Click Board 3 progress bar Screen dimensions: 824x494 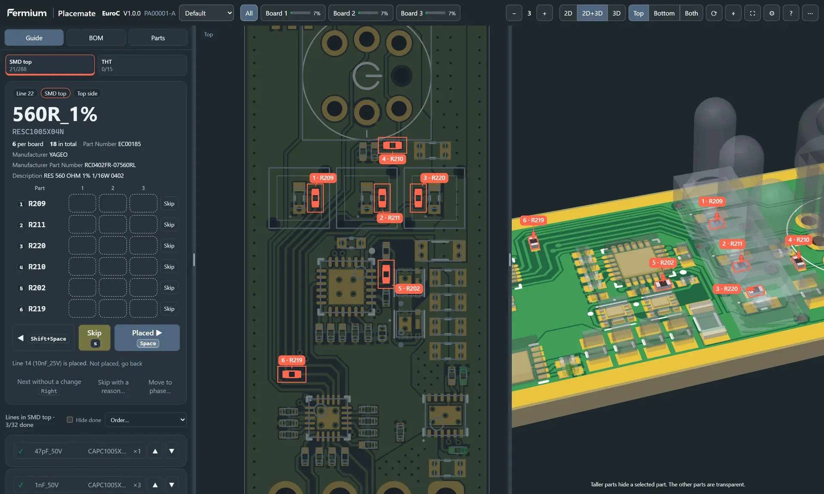[x=435, y=13]
